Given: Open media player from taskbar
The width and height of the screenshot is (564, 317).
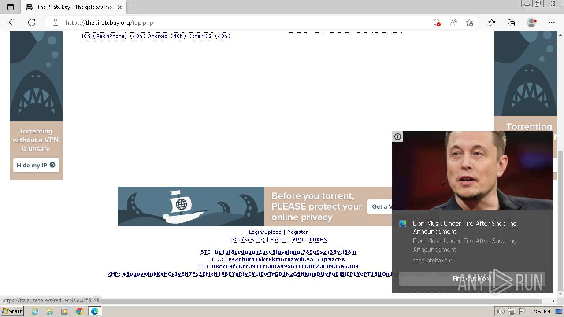Looking at the screenshot, I should tap(65, 311).
